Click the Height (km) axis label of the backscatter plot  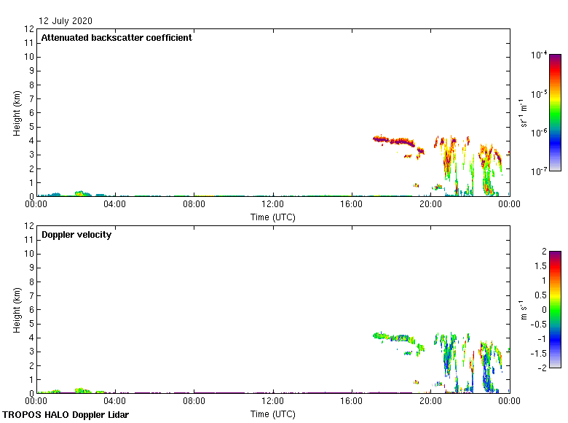tap(17, 113)
